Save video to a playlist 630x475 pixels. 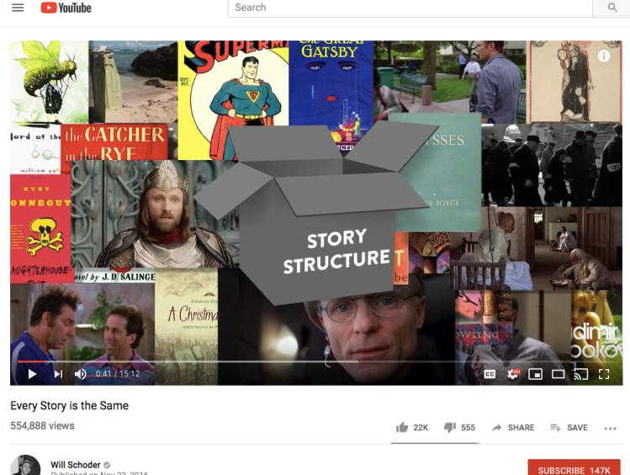coord(569,428)
